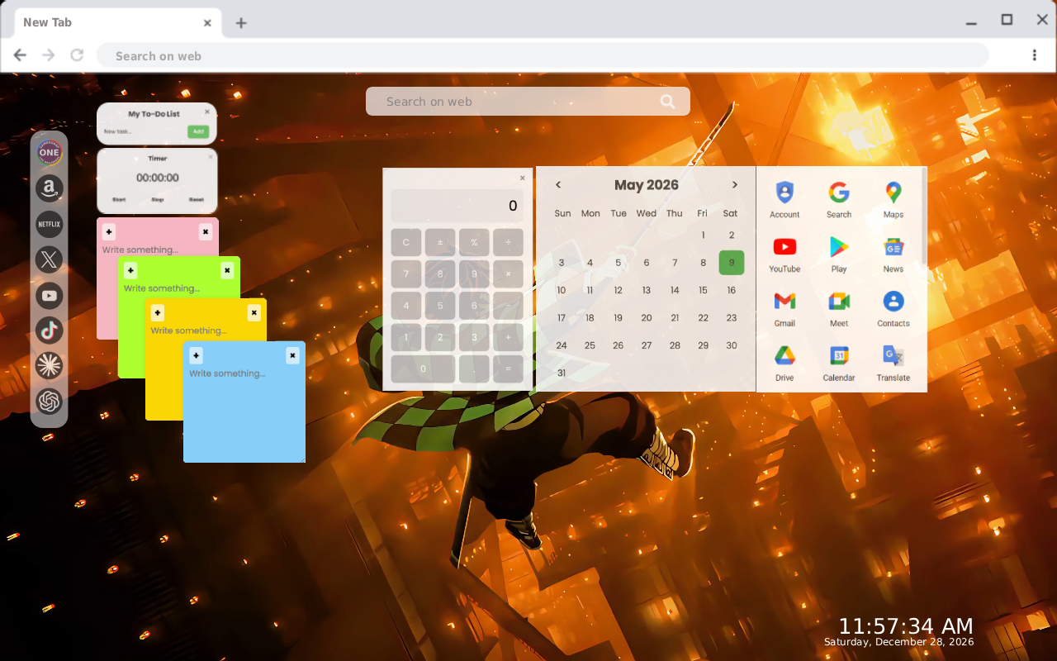Open the ChatGPT sidebar shortcut
Image resolution: width=1057 pixels, height=661 pixels.
50,402
